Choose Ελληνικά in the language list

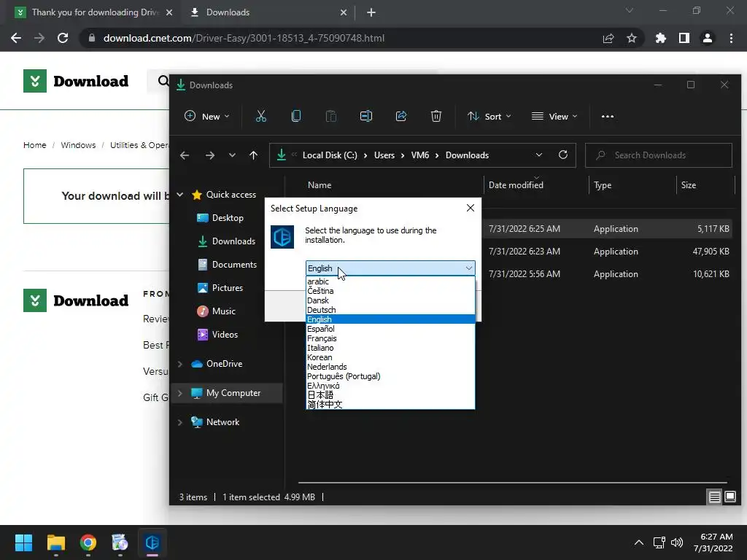point(390,386)
